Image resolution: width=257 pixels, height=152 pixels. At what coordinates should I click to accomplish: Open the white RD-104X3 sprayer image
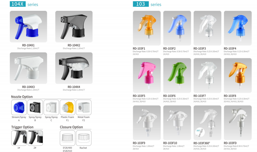click(28, 68)
